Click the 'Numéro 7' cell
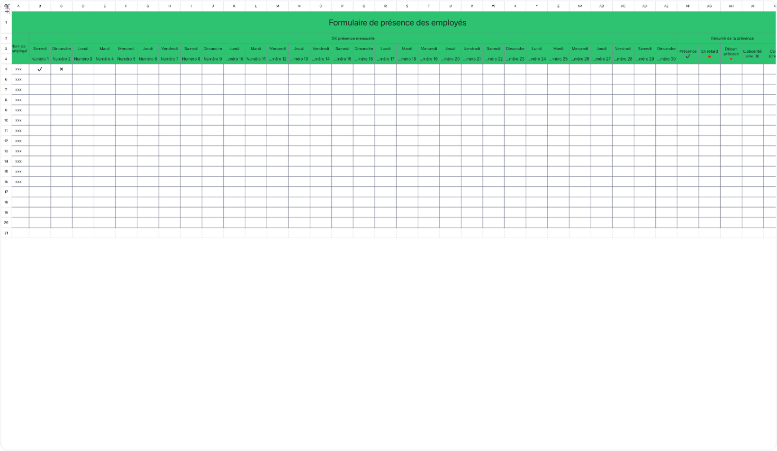The width and height of the screenshot is (777, 451). pos(170,59)
